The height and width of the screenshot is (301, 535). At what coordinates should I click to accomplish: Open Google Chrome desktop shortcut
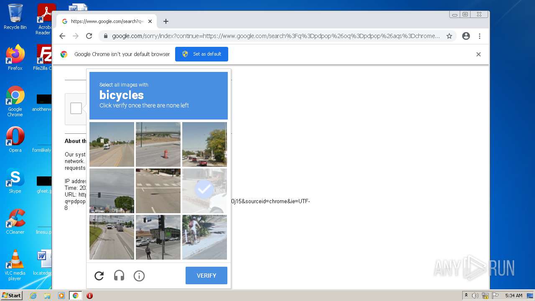(15, 102)
